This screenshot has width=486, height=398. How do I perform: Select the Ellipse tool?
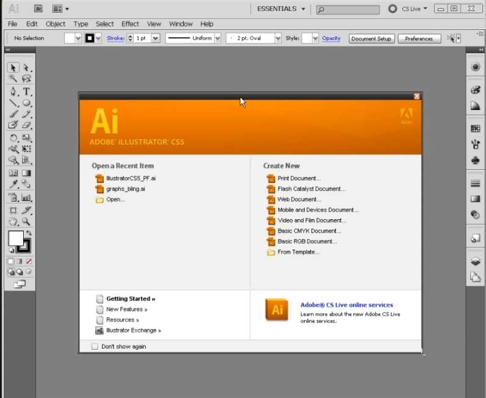(x=26, y=103)
